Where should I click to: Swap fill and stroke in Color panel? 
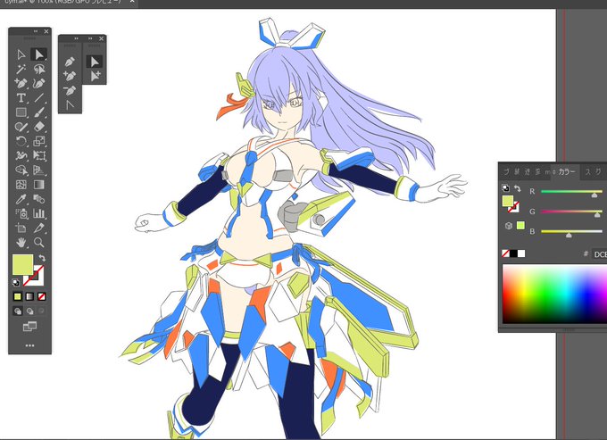point(517,188)
